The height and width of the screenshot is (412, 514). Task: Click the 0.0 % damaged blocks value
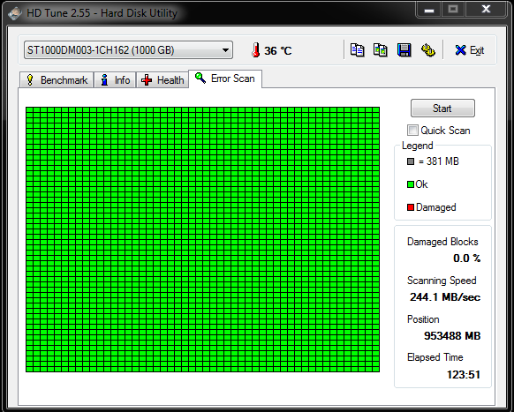click(x=467, y=258)
